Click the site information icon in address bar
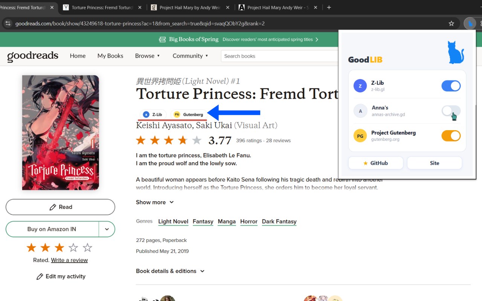 [8, 24]
